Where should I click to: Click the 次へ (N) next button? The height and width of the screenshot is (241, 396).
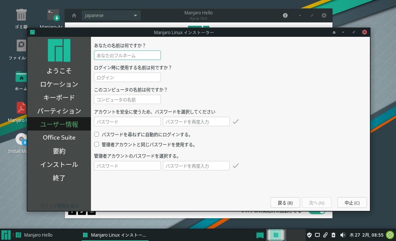pyautogui.click(x=316, y=203)
